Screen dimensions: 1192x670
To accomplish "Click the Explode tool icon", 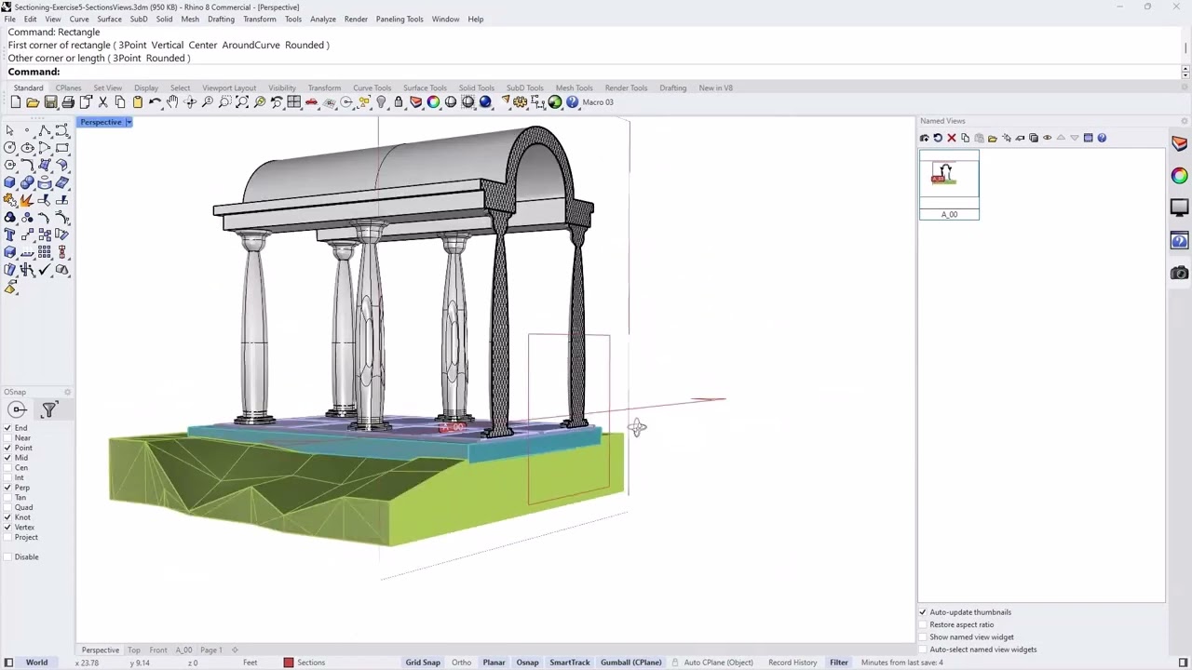I will click(x=27, y=200).
